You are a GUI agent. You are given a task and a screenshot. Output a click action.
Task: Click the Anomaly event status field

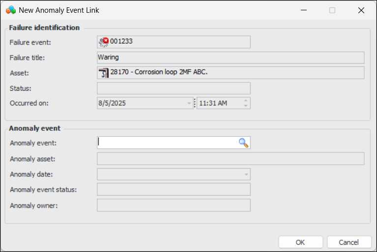pos(174,189)
